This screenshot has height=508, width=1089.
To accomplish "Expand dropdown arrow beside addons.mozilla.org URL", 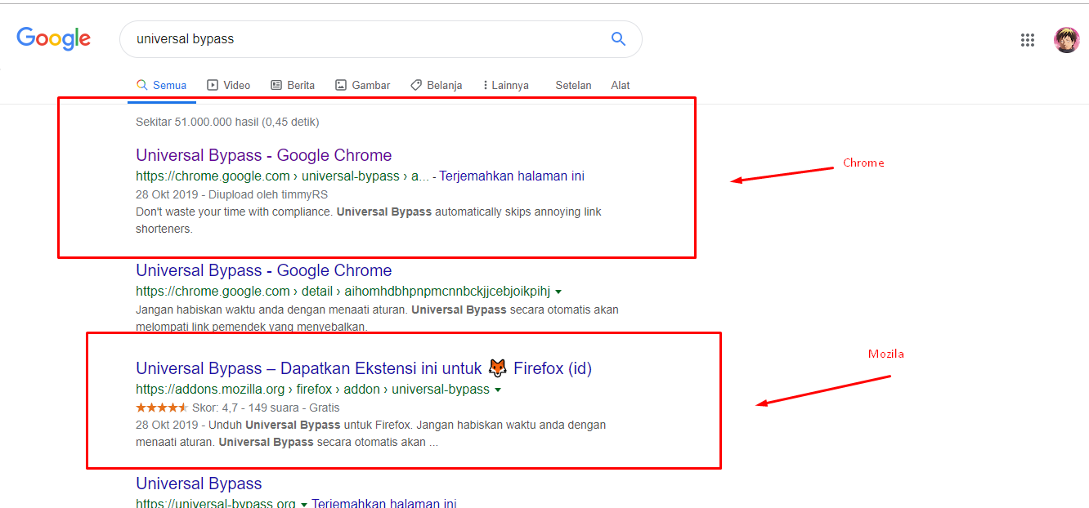I will point(498,390).
